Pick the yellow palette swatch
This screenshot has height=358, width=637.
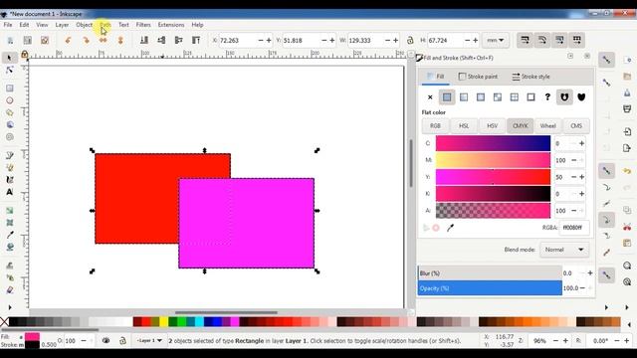(163, 322)
